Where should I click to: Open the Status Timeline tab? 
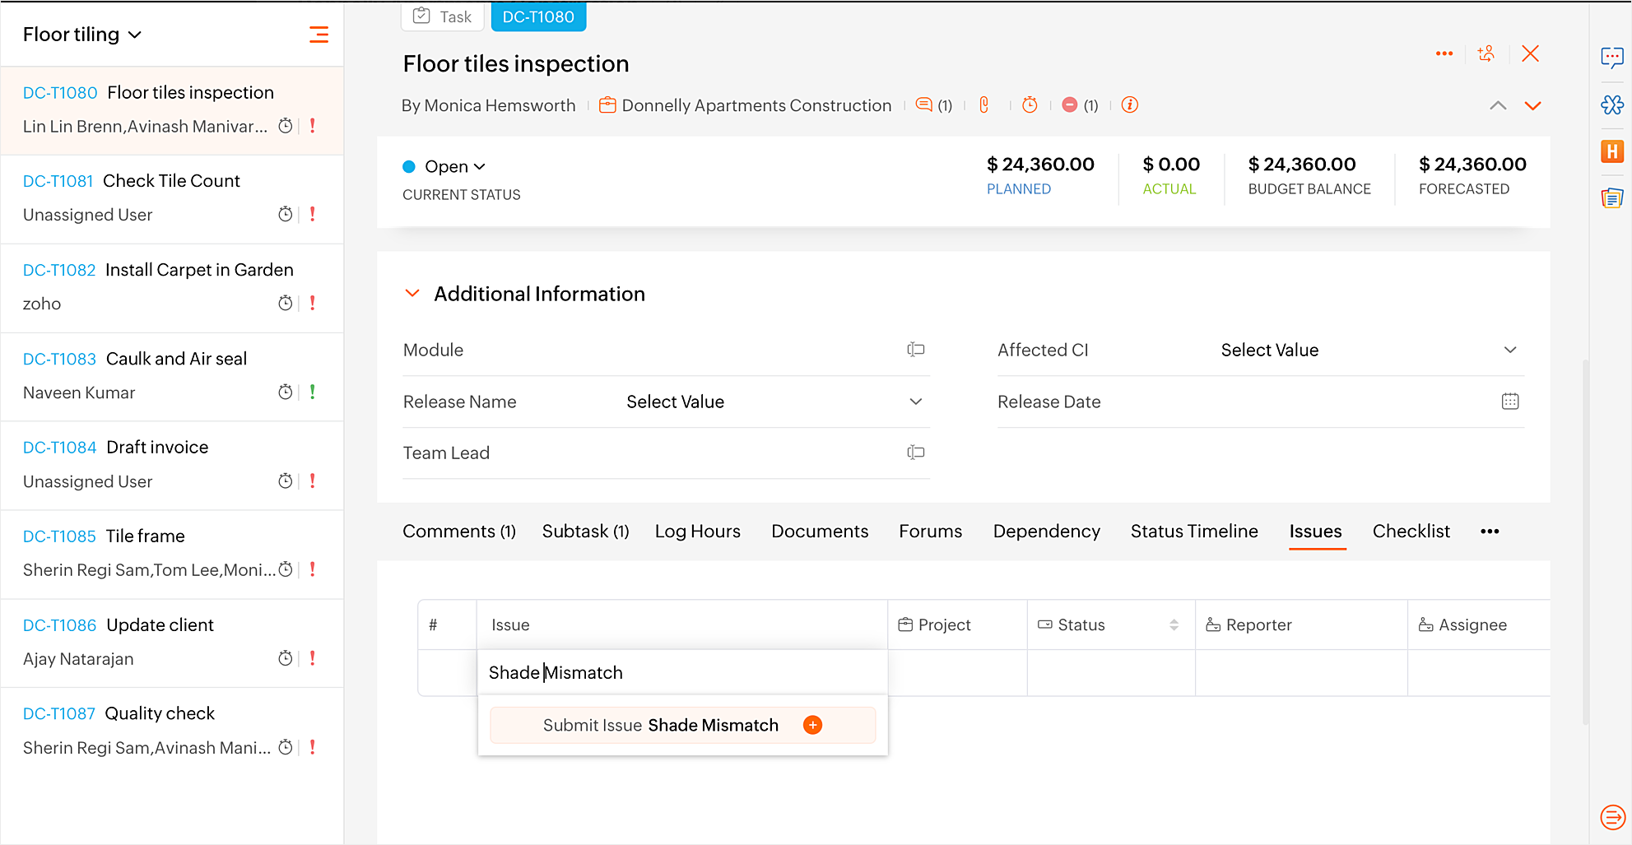pos(1193,532)
